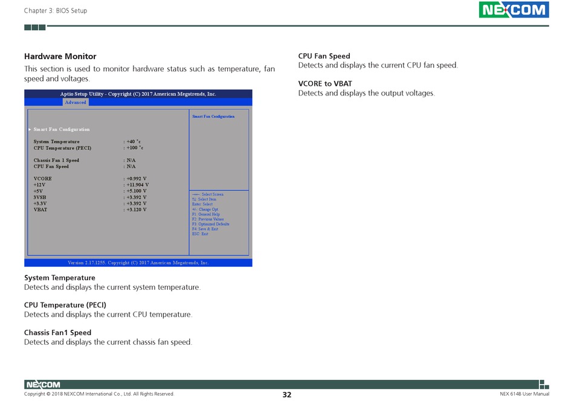This screenshot has height=401, width=574.
Task: Click the 'F2: Previous Values' key hint
Action: (208, 219)
